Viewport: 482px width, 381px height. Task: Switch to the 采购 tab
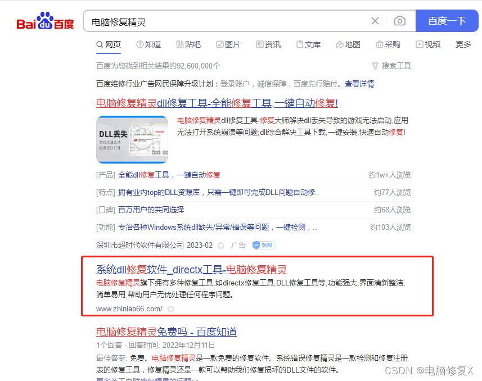coord(388,44)
